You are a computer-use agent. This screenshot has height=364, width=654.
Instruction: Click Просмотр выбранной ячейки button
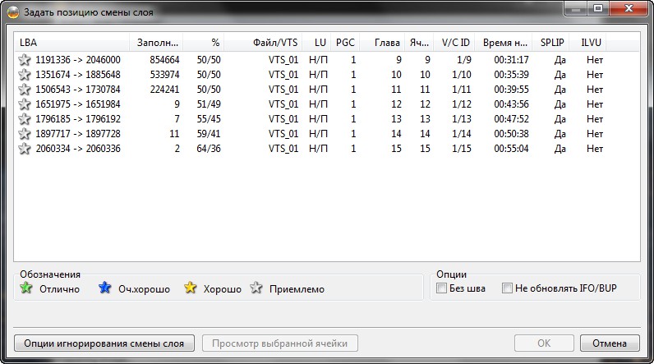(x=280, y=343)
